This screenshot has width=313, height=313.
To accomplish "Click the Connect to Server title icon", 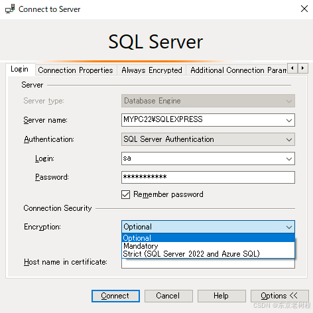I will (10, 9).
